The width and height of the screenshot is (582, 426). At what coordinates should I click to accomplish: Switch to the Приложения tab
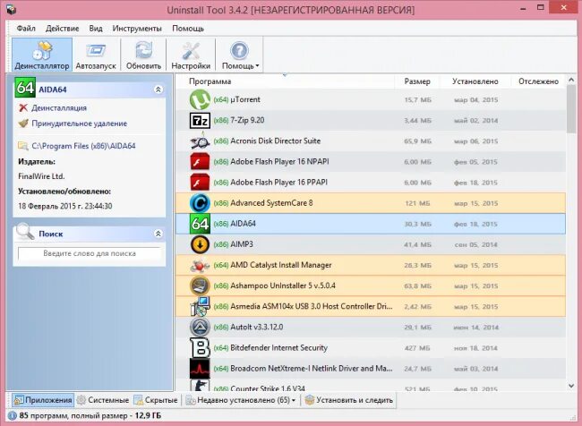[x=43, y=400]
